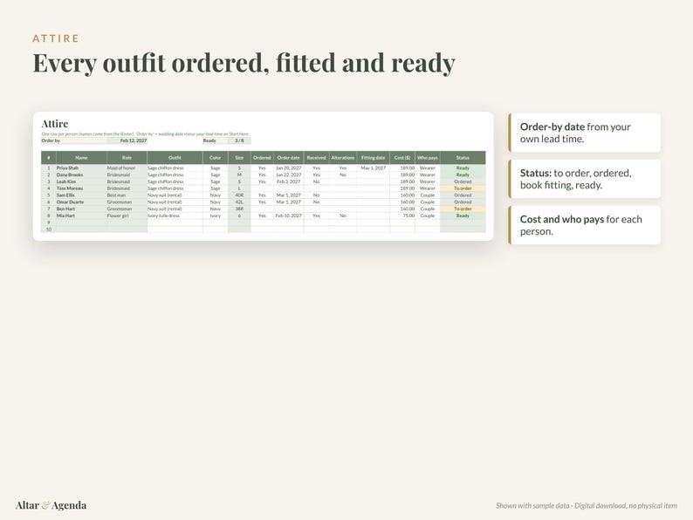Click the ATTIRE section label

[x=56, y=38]
